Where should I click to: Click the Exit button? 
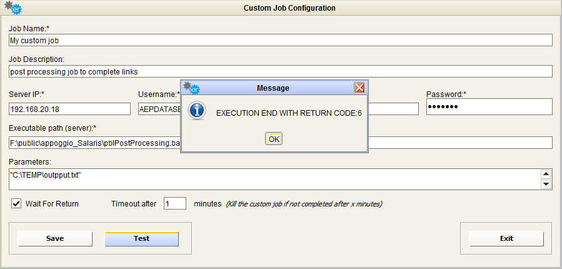[506, 238]
